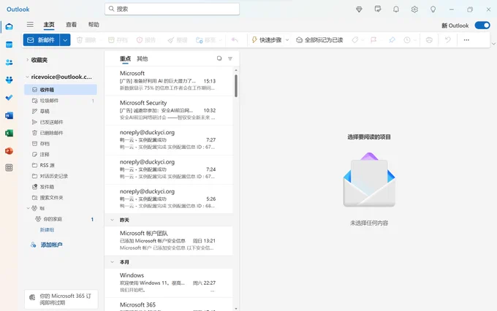
Task: Switch to the 主页 ribbon tab
Action: (x=49, y=25)
